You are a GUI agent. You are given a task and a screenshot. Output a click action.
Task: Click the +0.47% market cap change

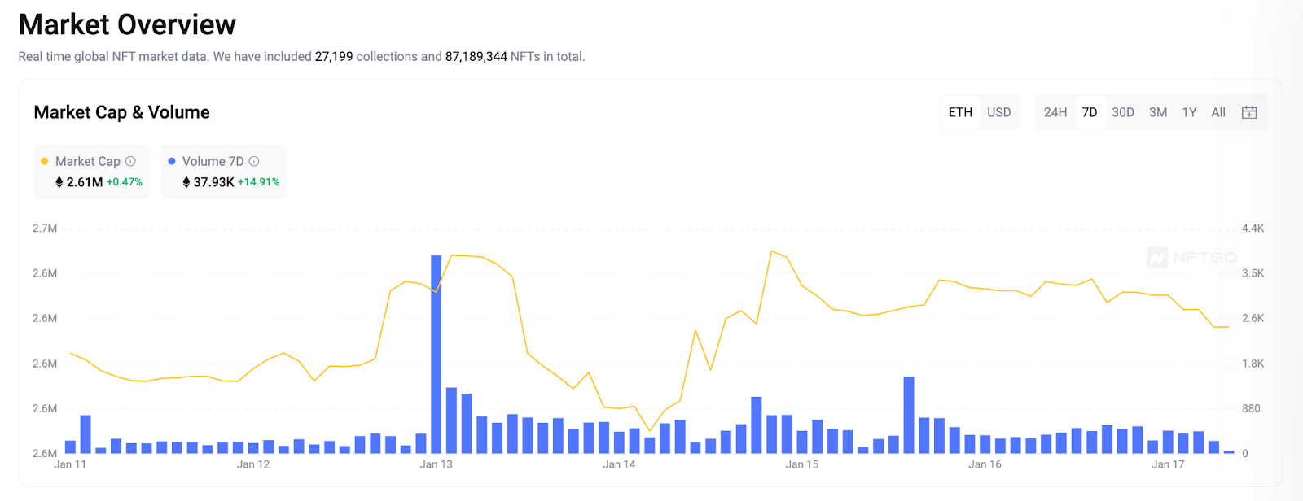[125, 182]
